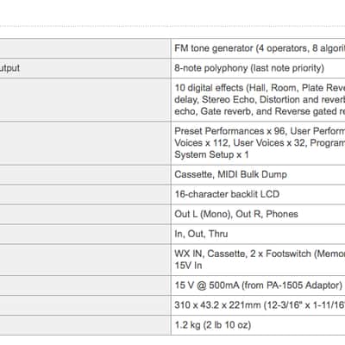Screen dimensions: 345x345
Task: Click the In, Out, Thru cell
Action: [x=258, y=234]
